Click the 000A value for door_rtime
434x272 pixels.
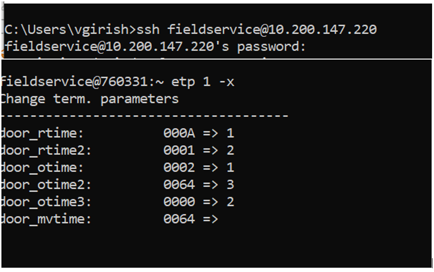[179, 133]
